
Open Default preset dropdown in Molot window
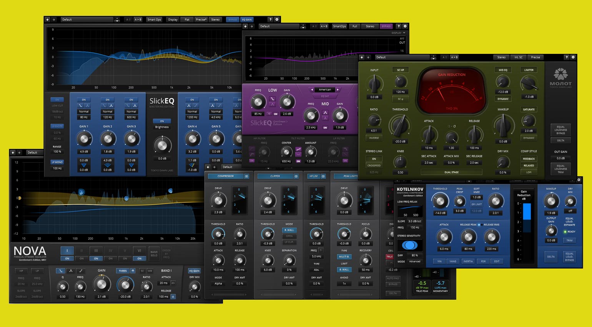pyautogui.click(x=402, y=57)
